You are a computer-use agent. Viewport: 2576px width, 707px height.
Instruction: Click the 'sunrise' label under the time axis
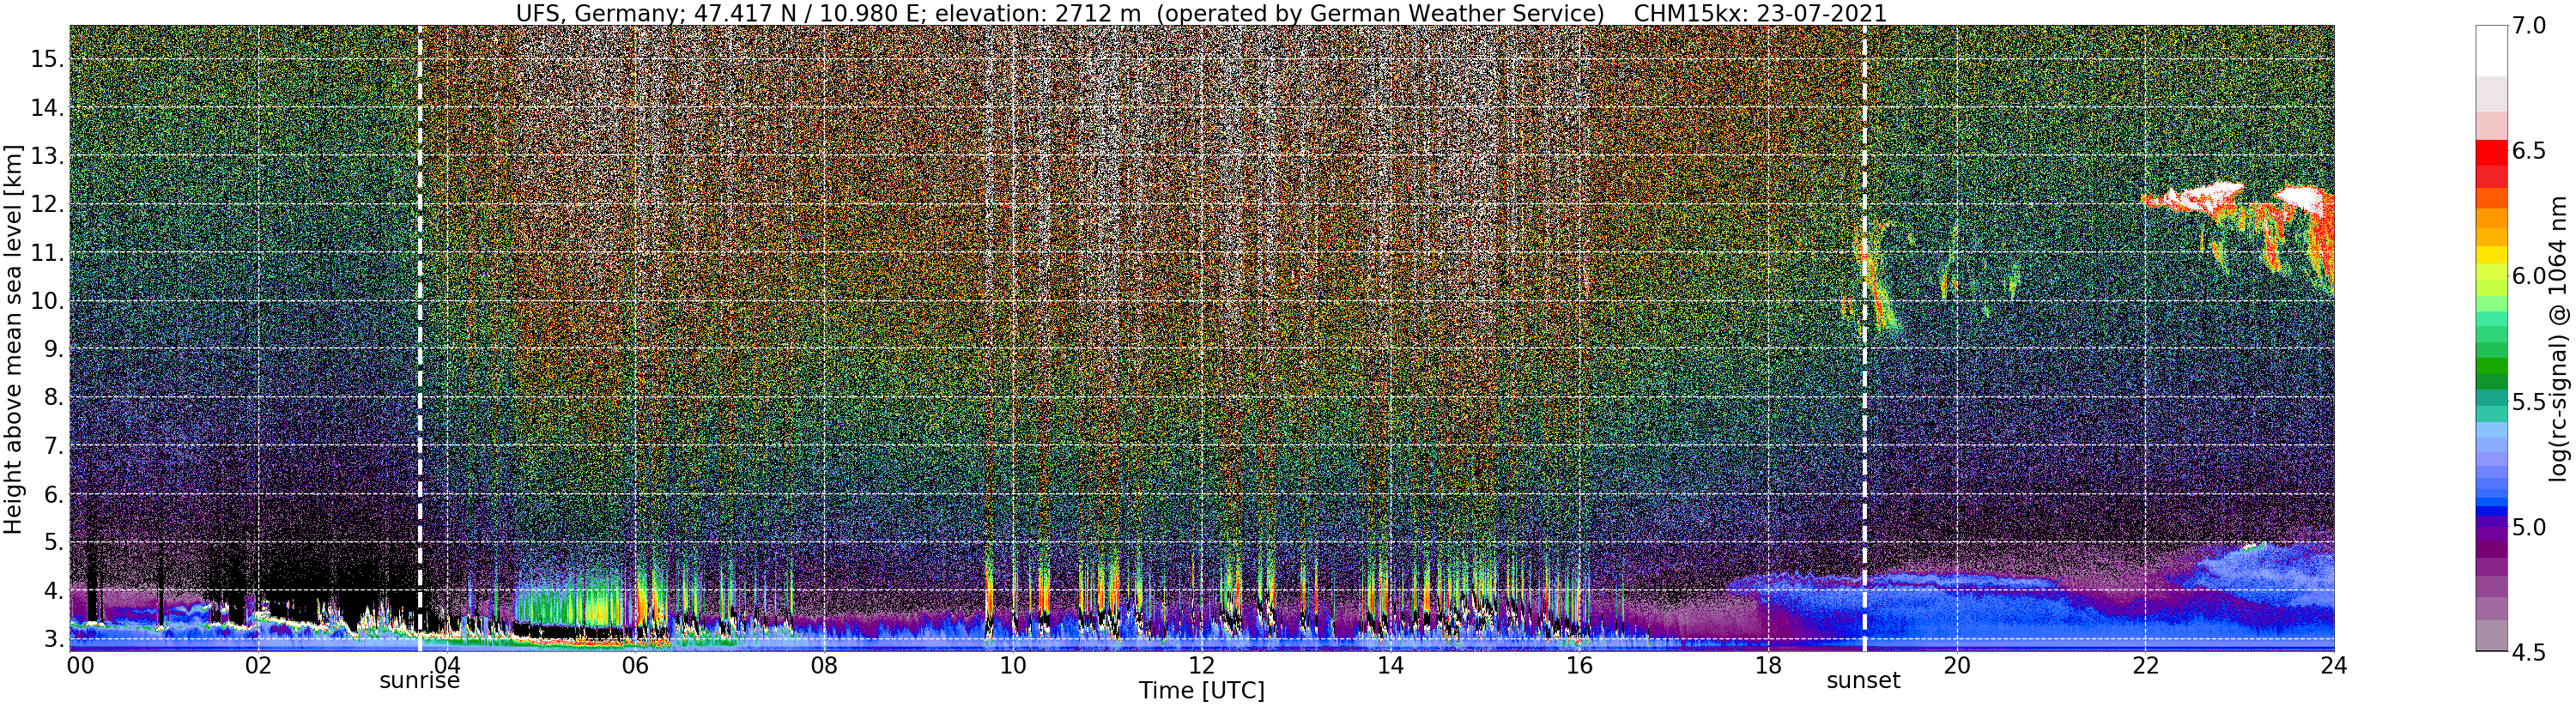click(x=419, y=681)
